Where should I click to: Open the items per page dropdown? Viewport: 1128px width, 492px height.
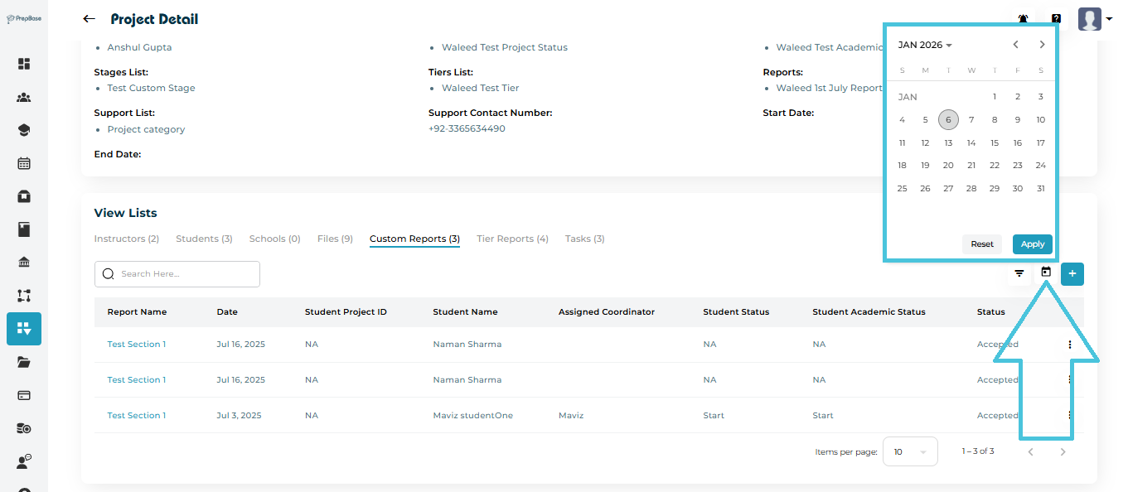[910, 451]
